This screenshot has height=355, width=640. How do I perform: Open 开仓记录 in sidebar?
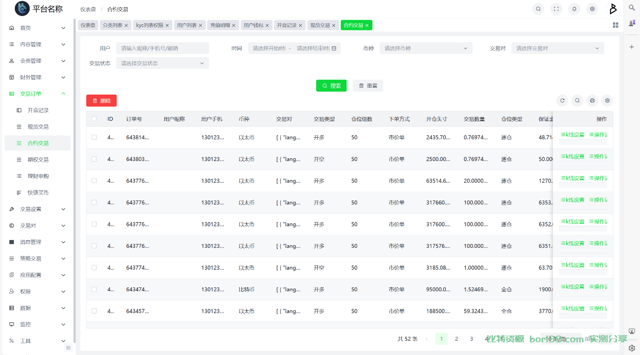click(x=38, y=110)
